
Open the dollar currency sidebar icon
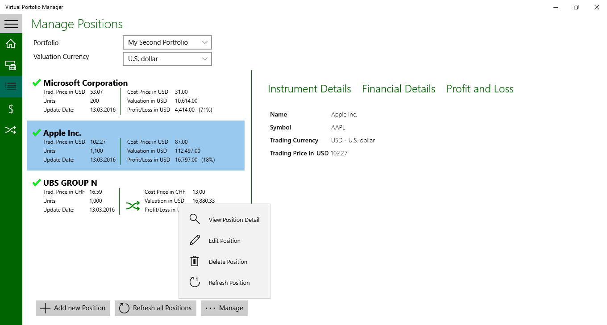pos(11,108)
